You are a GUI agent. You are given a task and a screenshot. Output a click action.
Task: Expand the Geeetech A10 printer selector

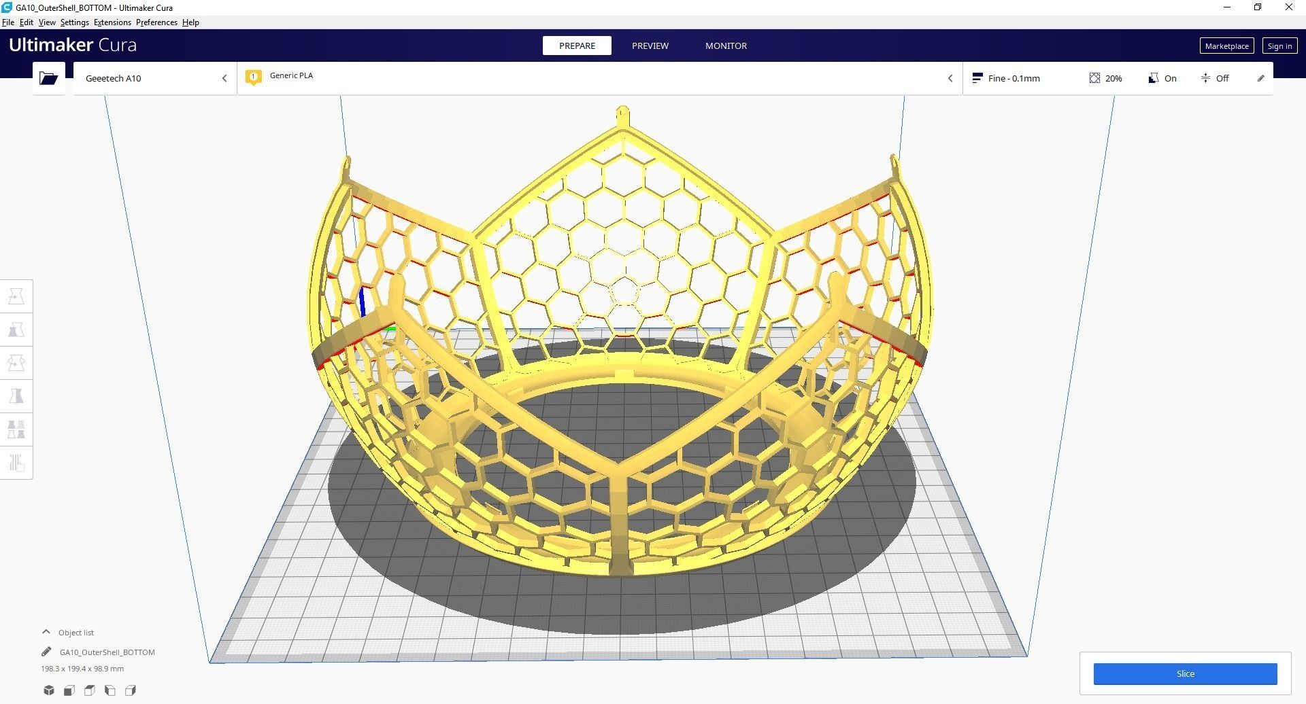(x=155, y=78)
